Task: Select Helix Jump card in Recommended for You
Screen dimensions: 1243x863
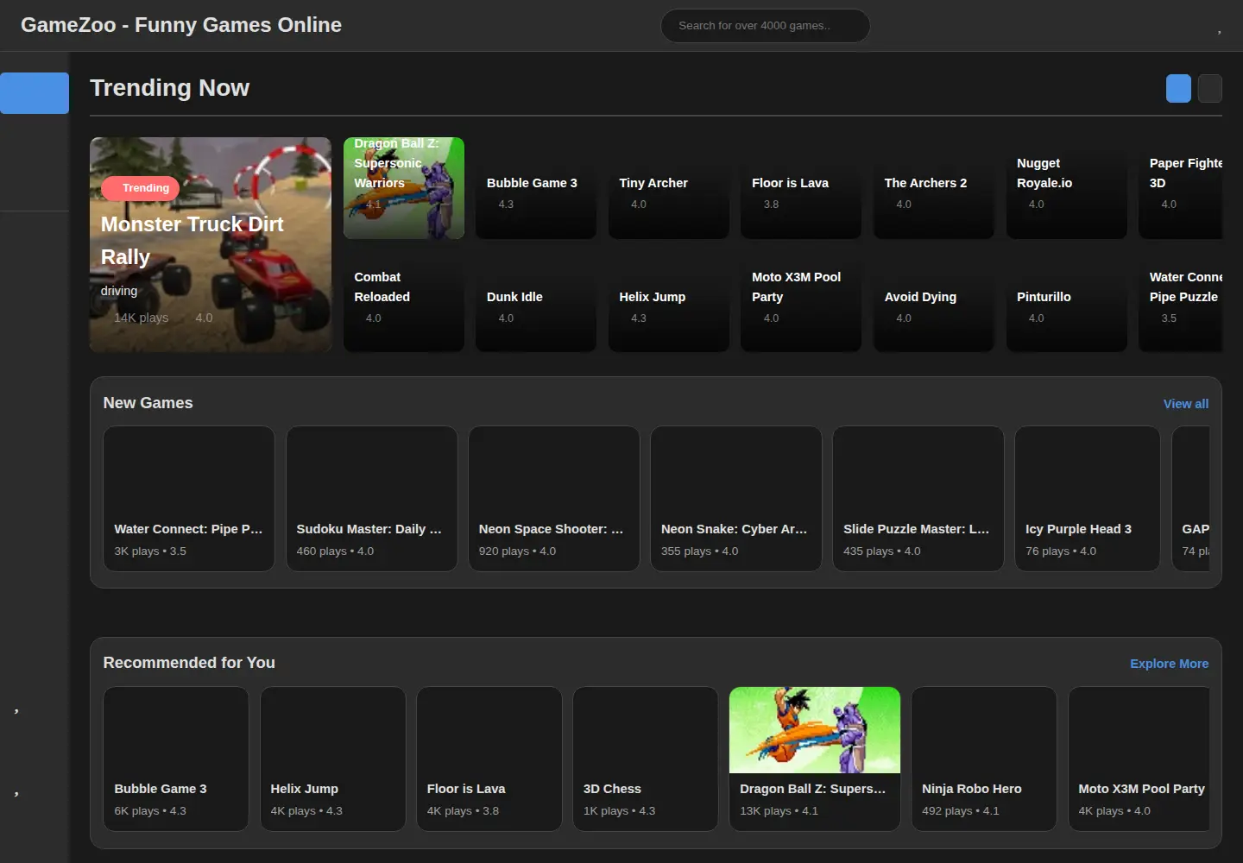Action: 333,759
